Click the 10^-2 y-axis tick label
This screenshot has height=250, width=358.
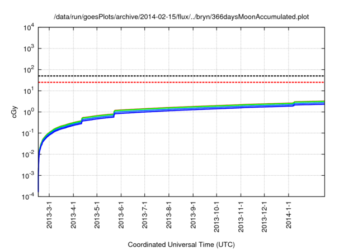click(27, 154)
